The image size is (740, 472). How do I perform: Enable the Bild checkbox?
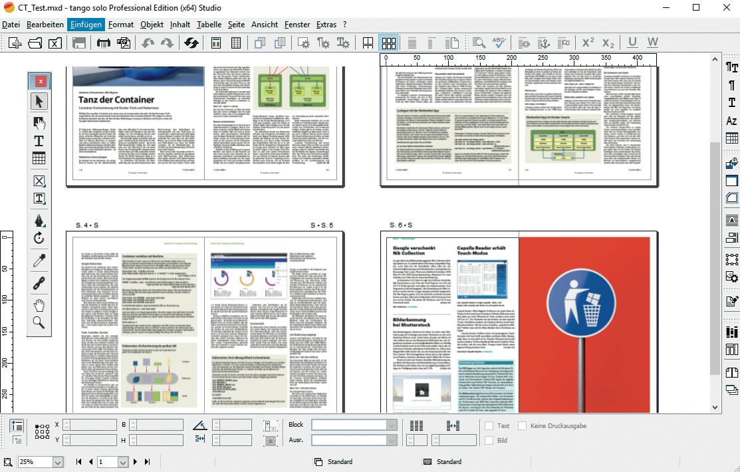pos(489,440)
